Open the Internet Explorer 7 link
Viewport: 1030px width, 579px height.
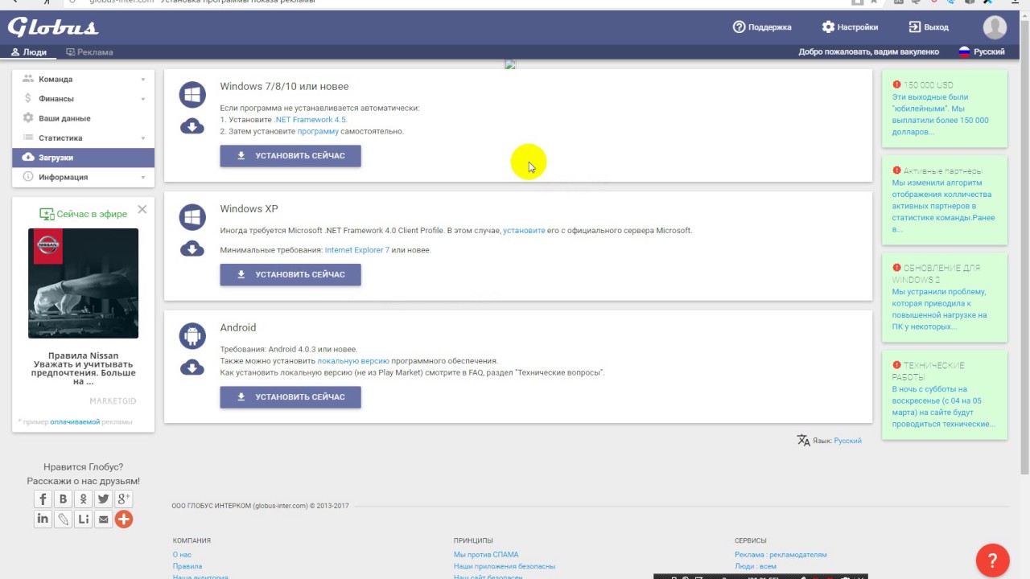click(356, 250)
